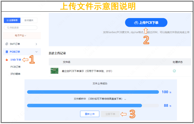The height and width of the screenshot is (124, 194).
Task: Click the green check processing status icon
Action: [174, 71]
